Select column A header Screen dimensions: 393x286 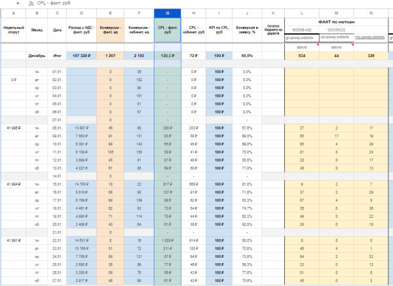[x=14, y=13]
